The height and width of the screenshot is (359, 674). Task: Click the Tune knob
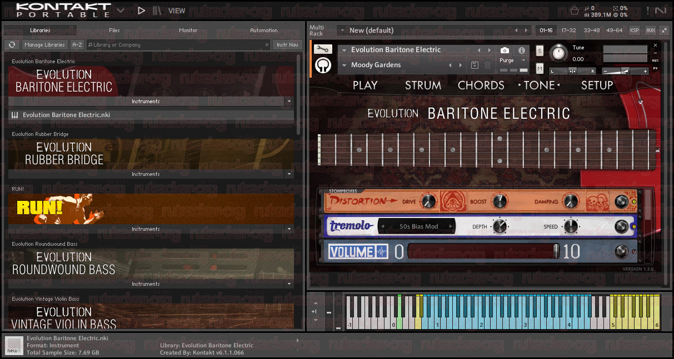[x=559, y=53]
